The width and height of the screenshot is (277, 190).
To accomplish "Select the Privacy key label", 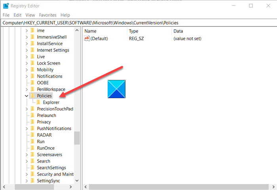I will point(44,122).
